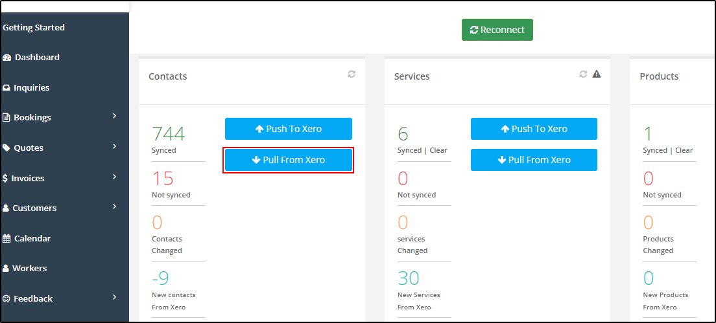Click the 744 Synced contacts count
Viewport: 716px width, 323px height.
click(x=169, y=134)
